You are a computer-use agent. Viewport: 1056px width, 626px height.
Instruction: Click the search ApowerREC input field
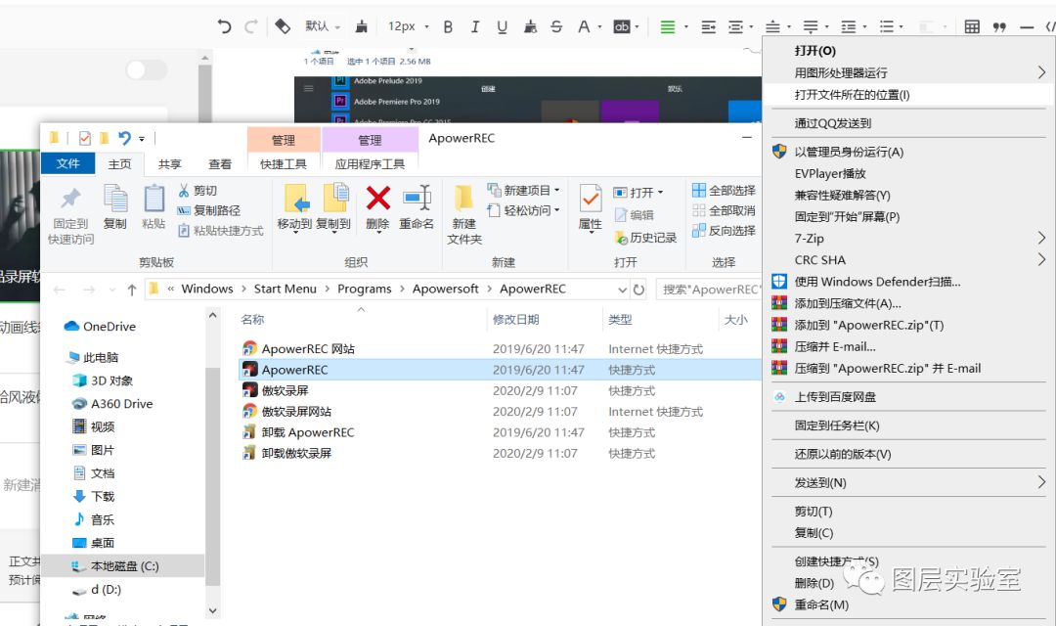(710, 290)
